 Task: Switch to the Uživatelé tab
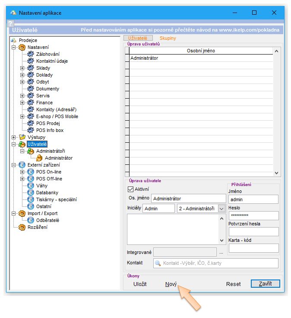point(138,39)
